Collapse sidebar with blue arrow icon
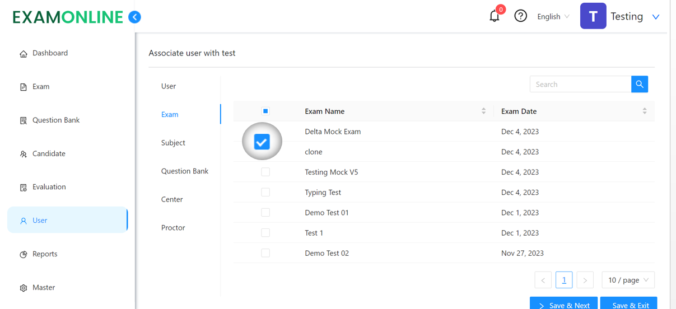 click(134, 17)
